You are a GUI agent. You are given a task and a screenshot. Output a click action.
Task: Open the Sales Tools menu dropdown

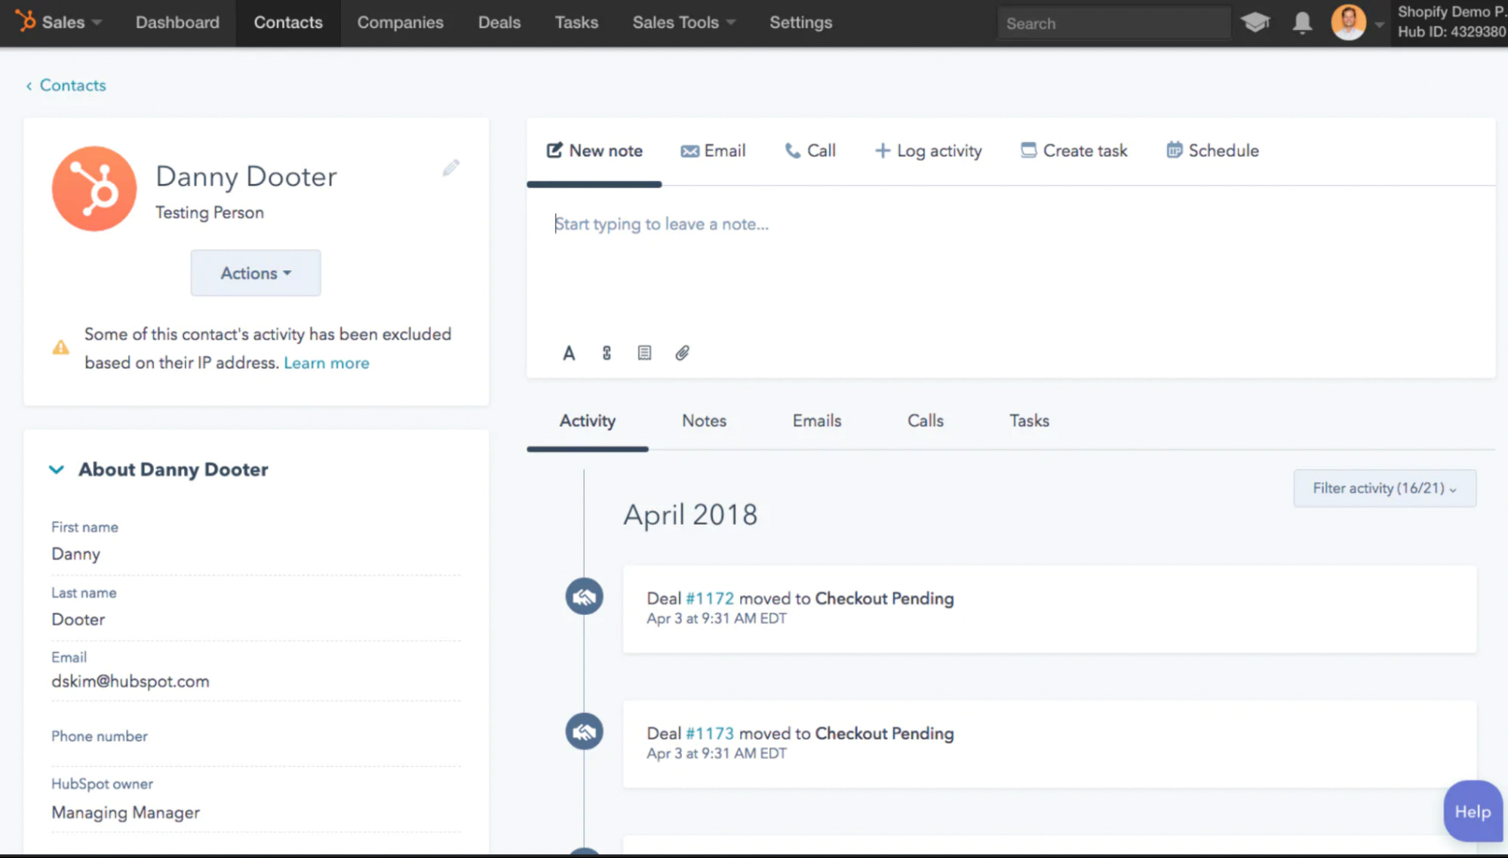pyautogui.click(x=683, y=23)
